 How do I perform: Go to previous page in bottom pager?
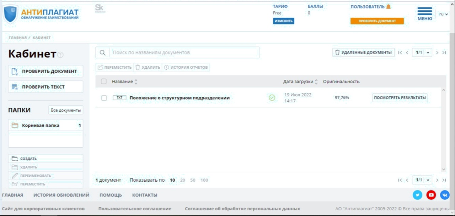tap(407, 180)
